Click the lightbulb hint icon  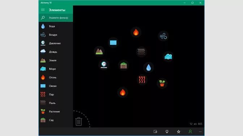[167, 132]
